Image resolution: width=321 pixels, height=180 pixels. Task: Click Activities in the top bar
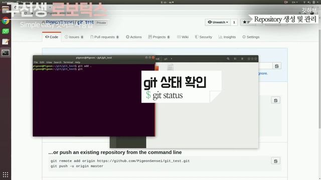pyautogui.click(x=8, y=2)
